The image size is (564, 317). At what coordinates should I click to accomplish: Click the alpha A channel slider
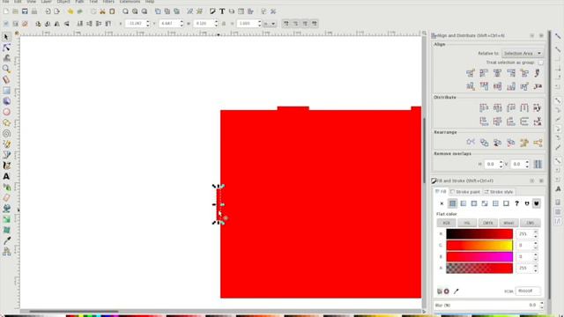pos(479,268)
